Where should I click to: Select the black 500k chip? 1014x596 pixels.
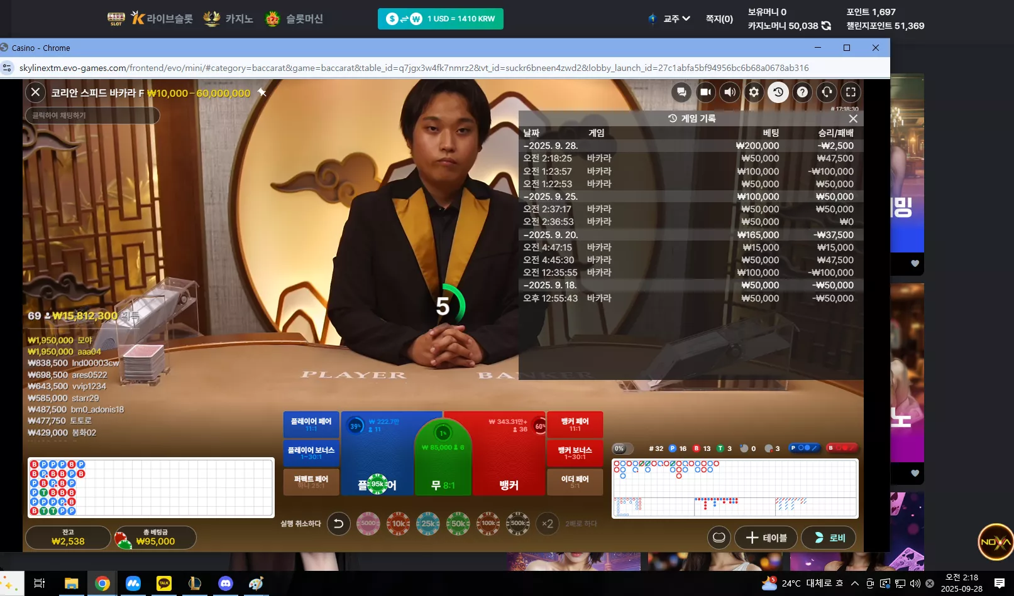click(518, 524)
